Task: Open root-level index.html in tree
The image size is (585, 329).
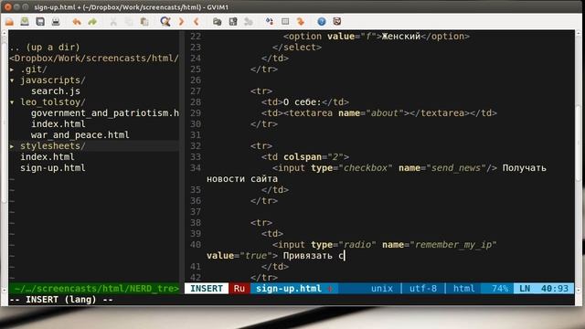Action: tap(48, 156)
